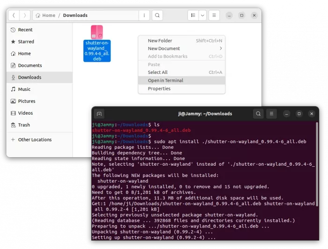Open the terminal hamburger menu

click(271, 114)
